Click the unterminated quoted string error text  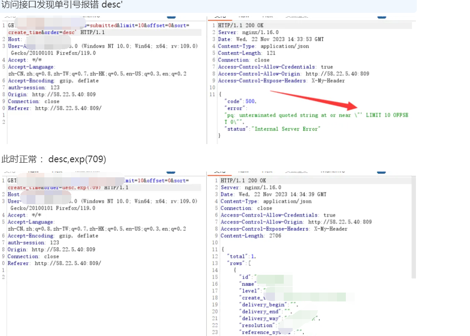point(293,115)
